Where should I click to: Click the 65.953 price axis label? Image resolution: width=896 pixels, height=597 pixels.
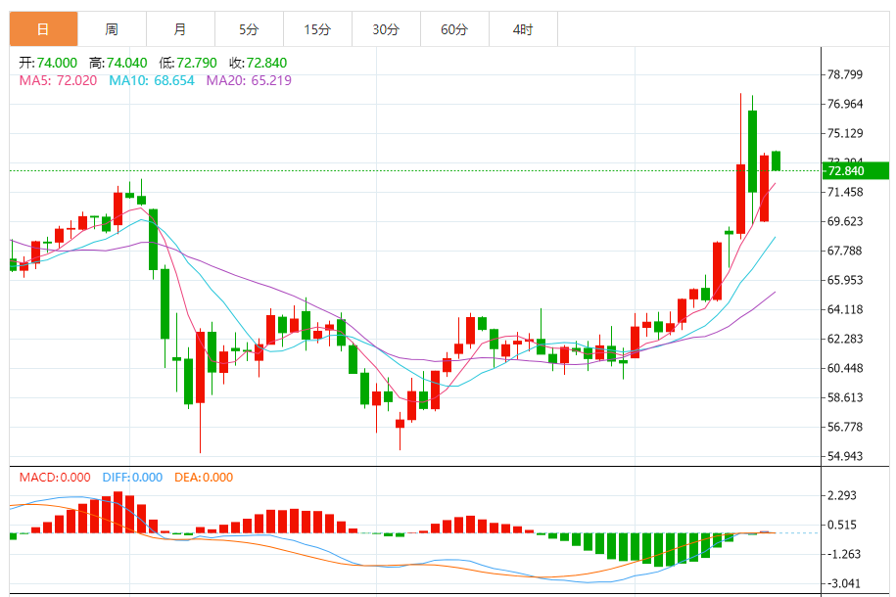click(845, 281)
